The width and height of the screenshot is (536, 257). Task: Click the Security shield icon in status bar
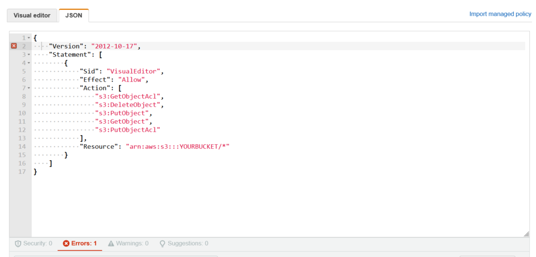tap(18, 244)
